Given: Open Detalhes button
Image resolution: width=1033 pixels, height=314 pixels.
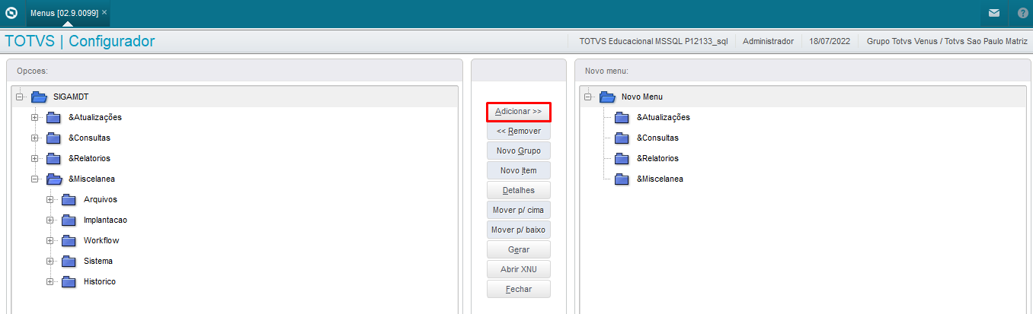Looking at the screenshot, I should (518, 190).
